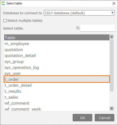Select the sys_group table
Screen dimensions: 118x125
[57, 62]
